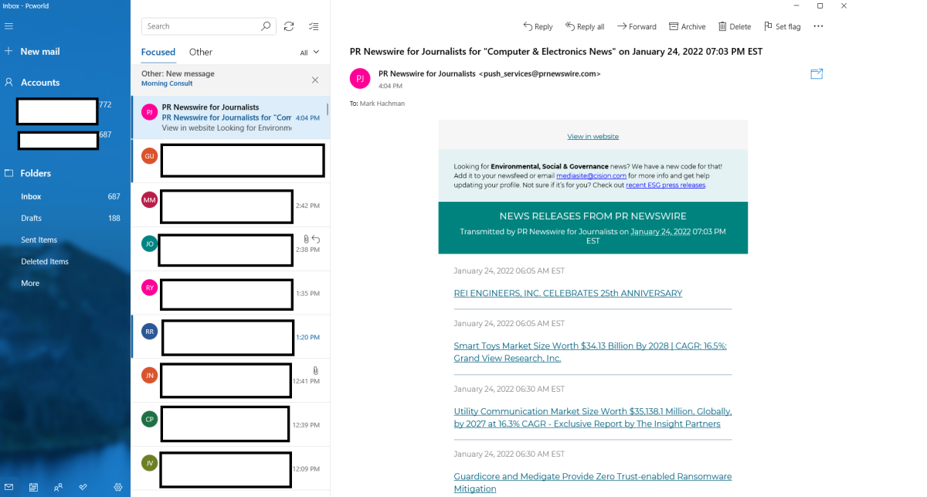Open the All filter dropdown

309,53
